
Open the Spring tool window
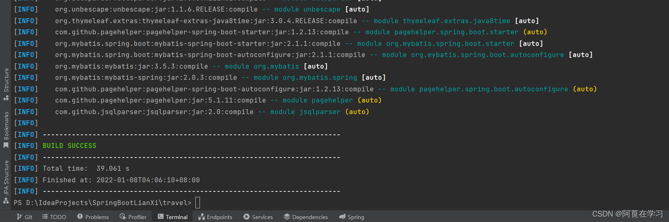(x=351, y=217)
